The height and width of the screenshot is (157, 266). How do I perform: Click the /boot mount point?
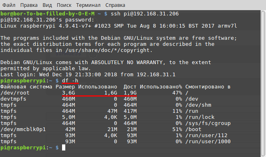pyautogui.click(x=193, y=129)
